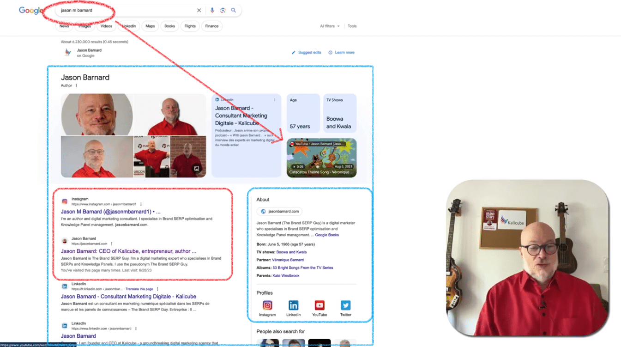
Task: Click the blue magnifier search icon
Action: point(234,10)
